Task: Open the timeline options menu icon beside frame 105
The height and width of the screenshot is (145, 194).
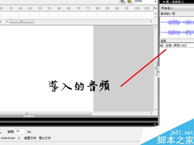Action: point(155,8)
